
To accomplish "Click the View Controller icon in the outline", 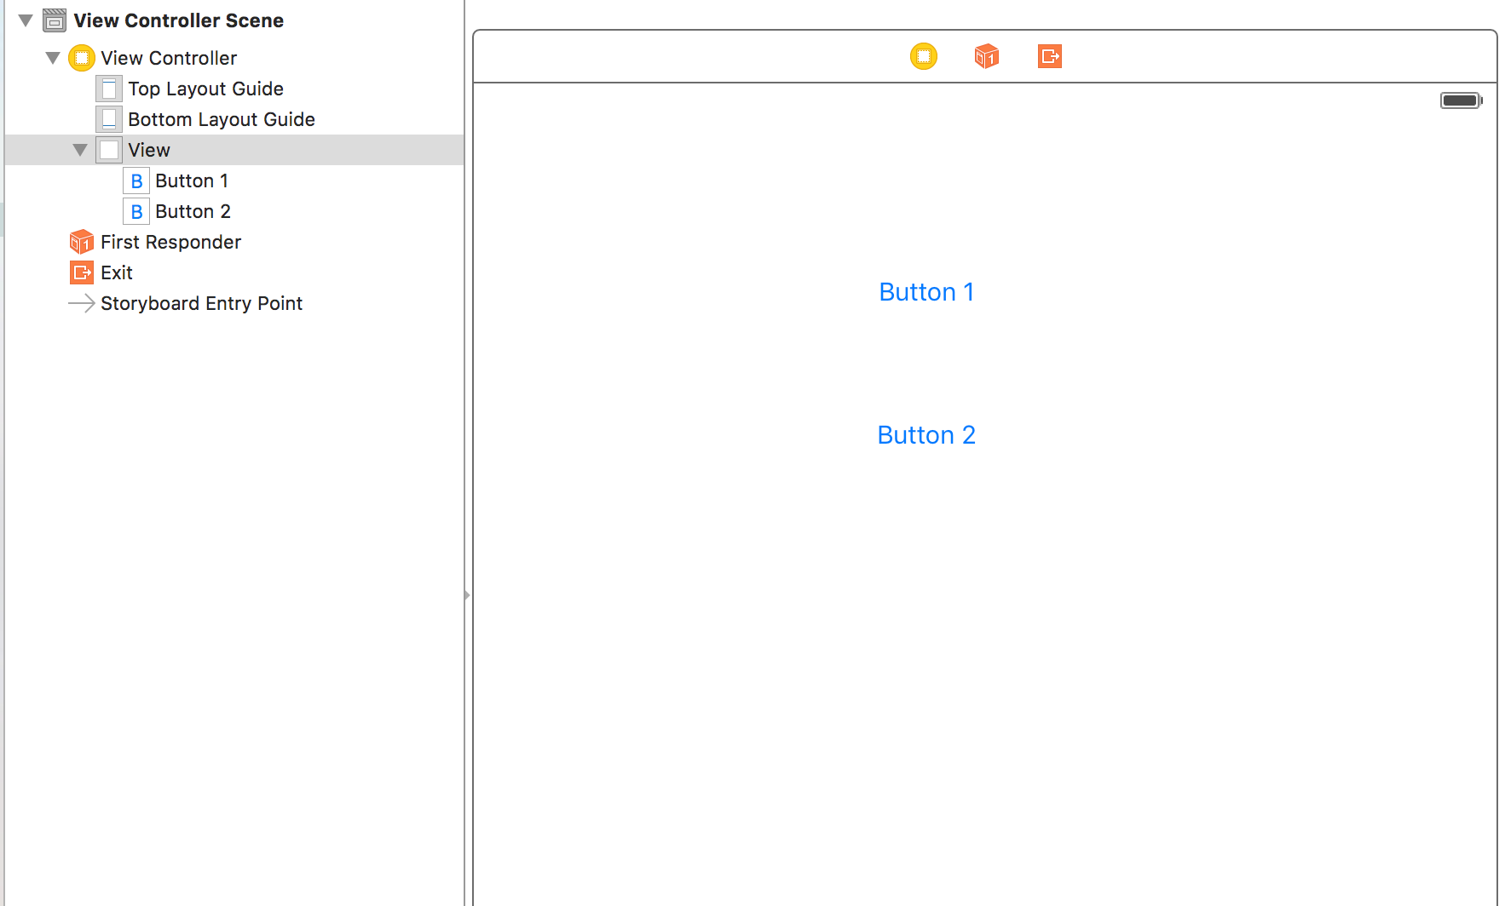I will pos(81,57).
